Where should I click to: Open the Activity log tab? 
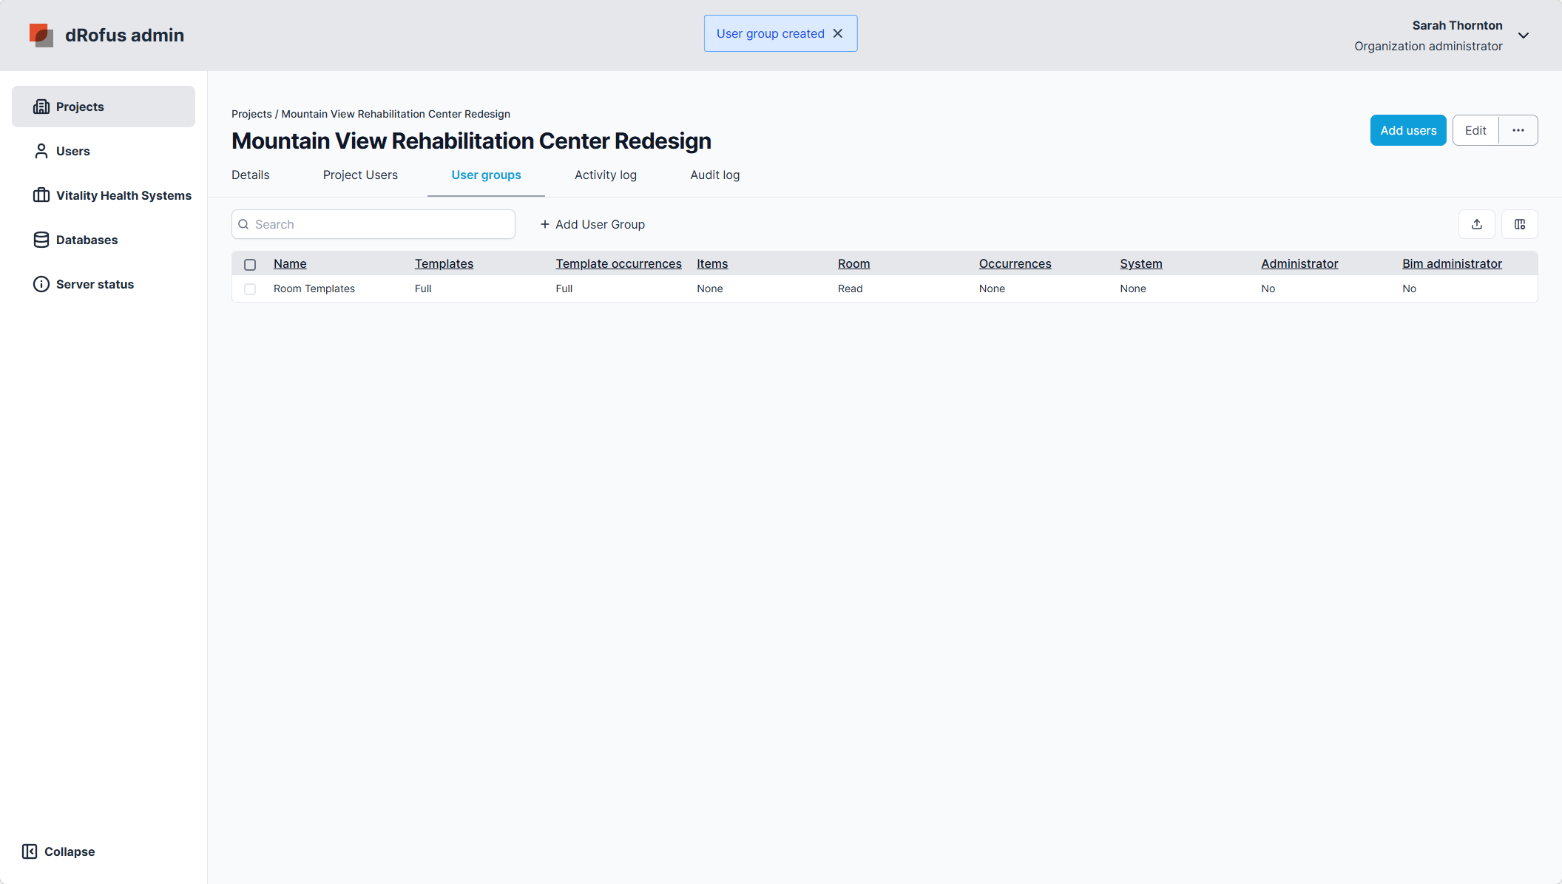tap(606, 175)
